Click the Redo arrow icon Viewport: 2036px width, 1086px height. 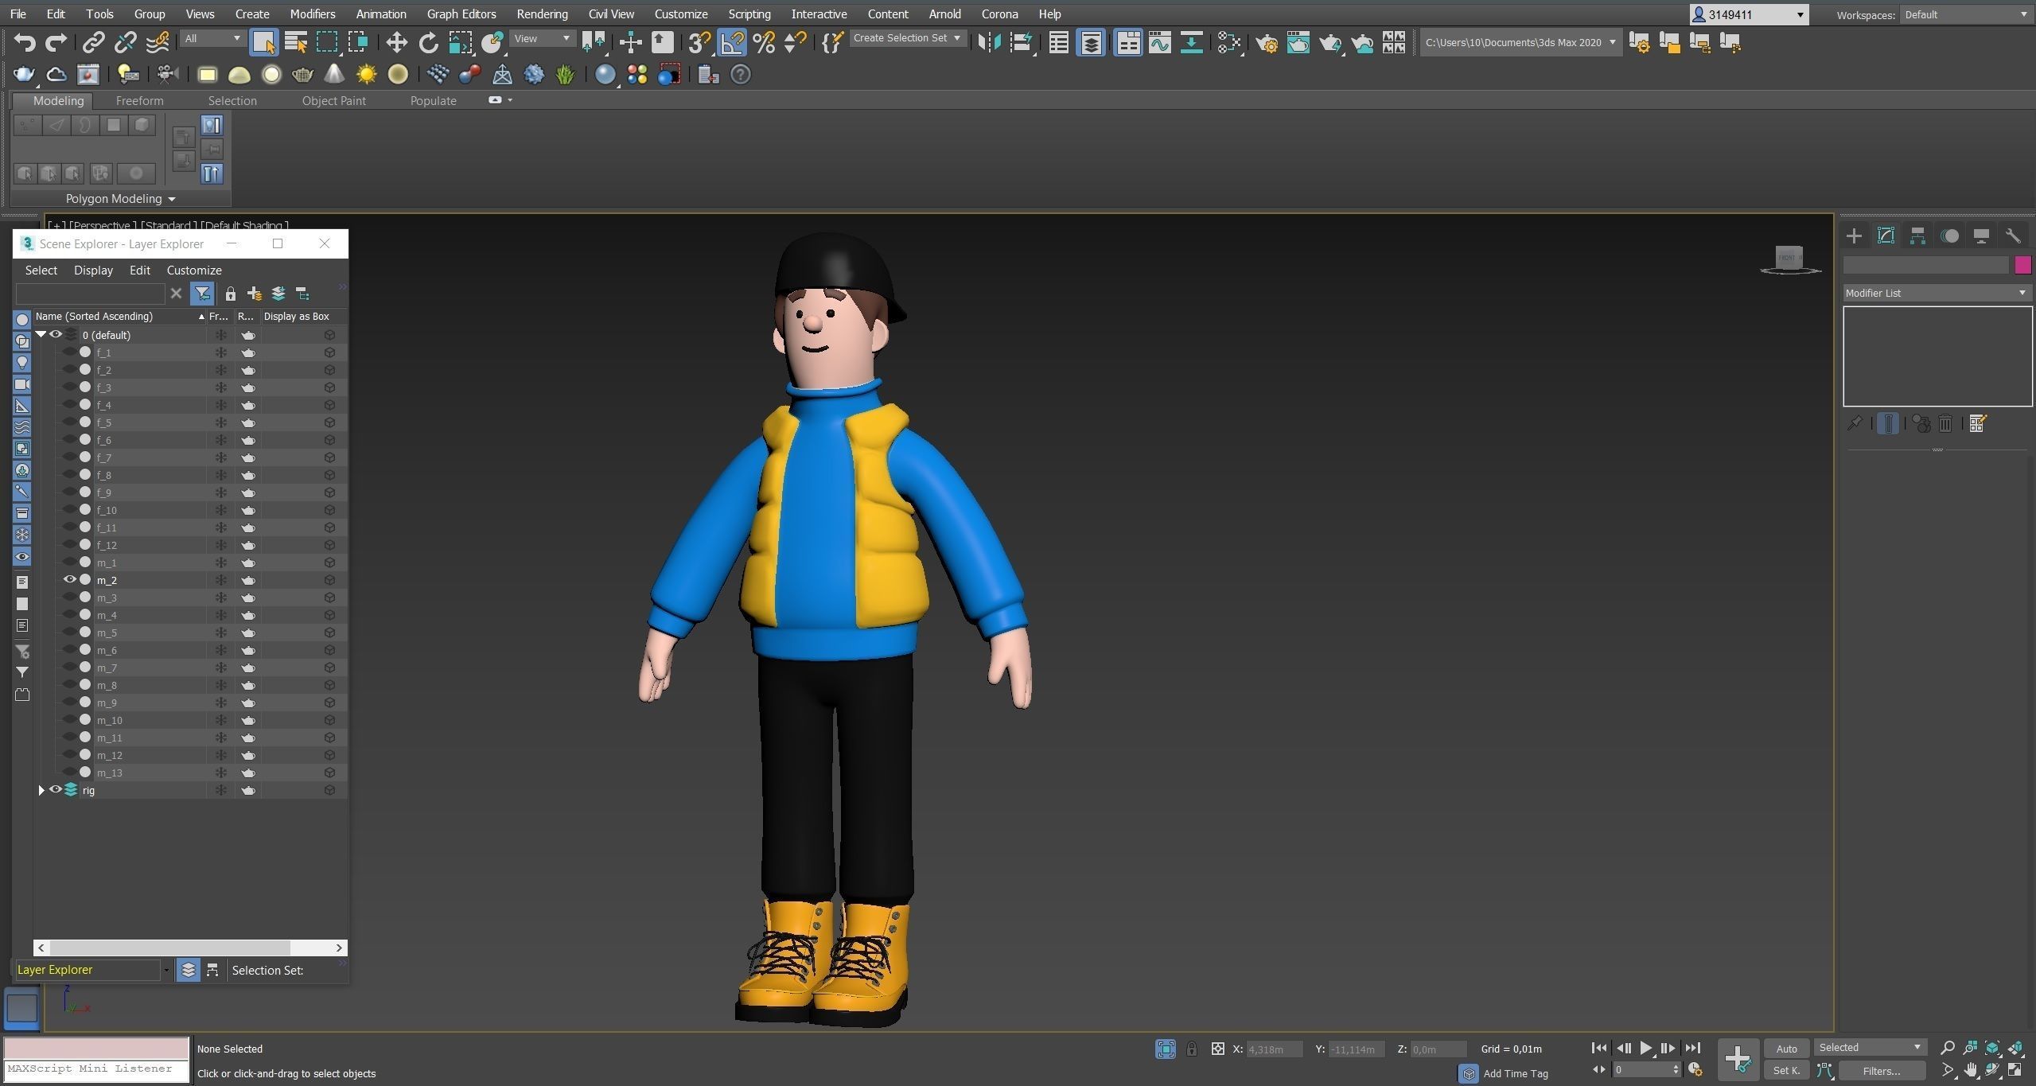56,42
